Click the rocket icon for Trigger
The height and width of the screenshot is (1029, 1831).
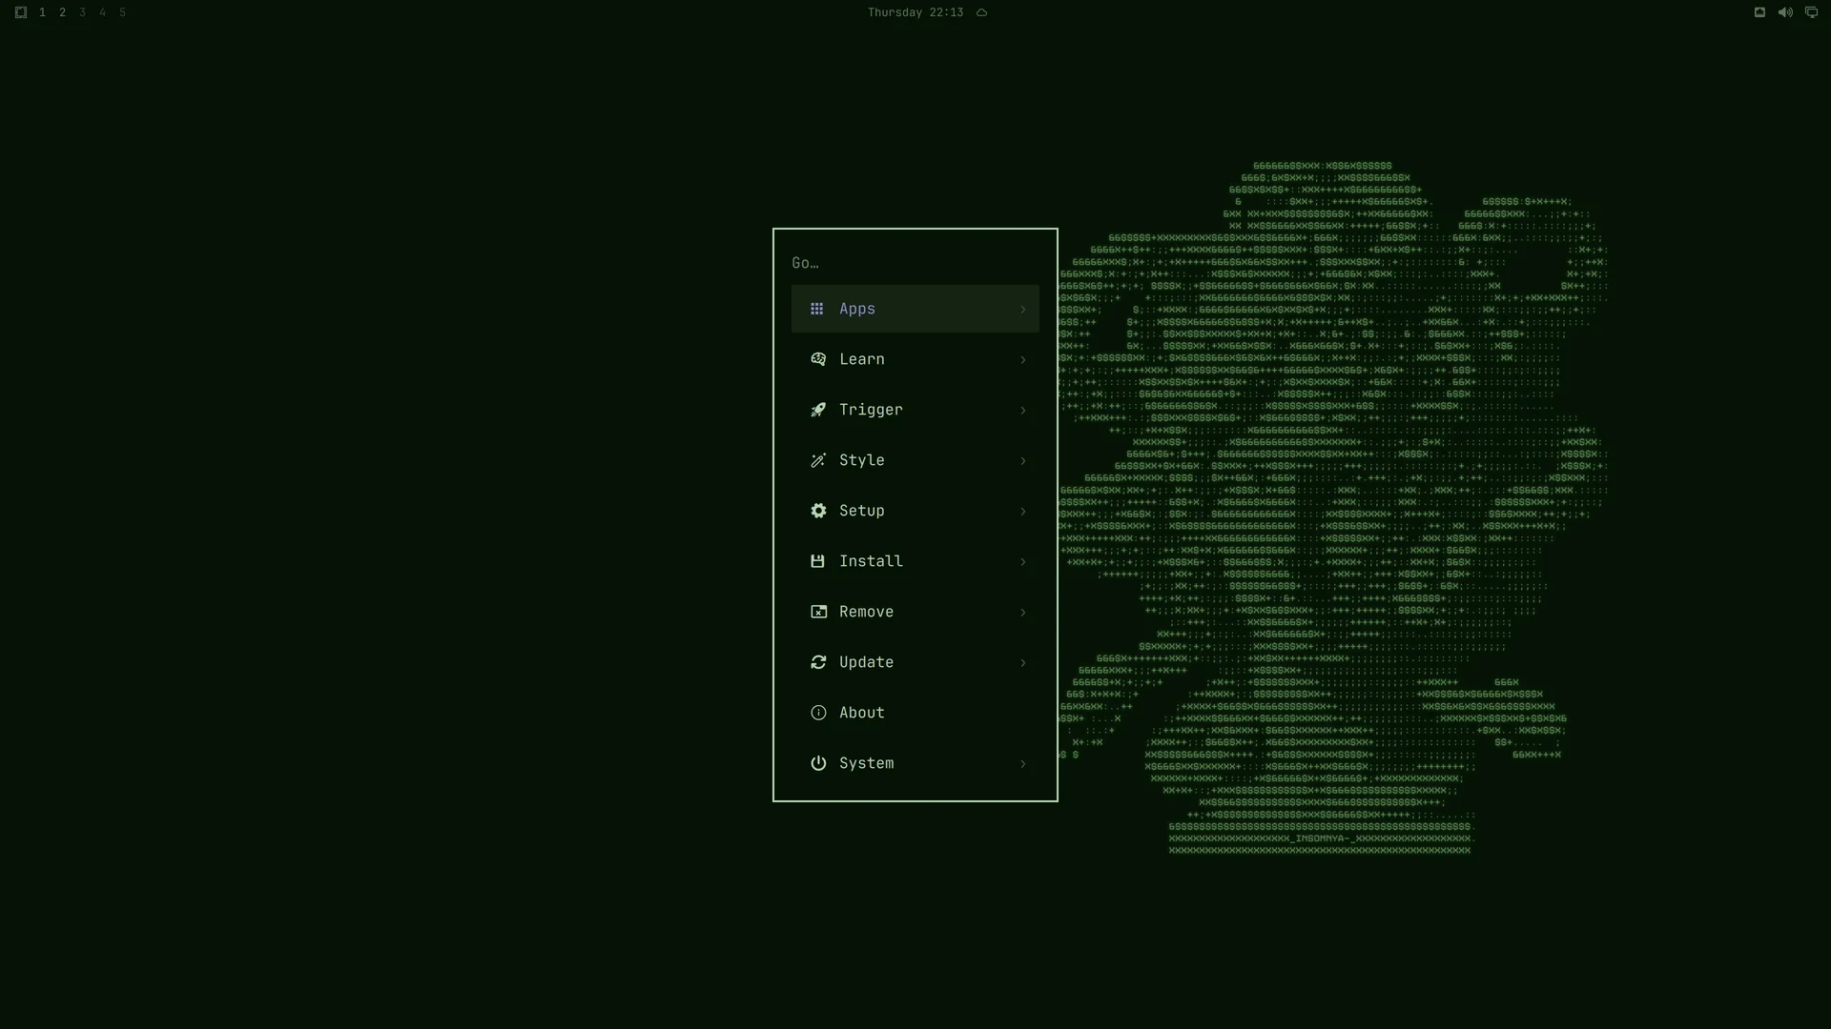click(x=818, y=410)
